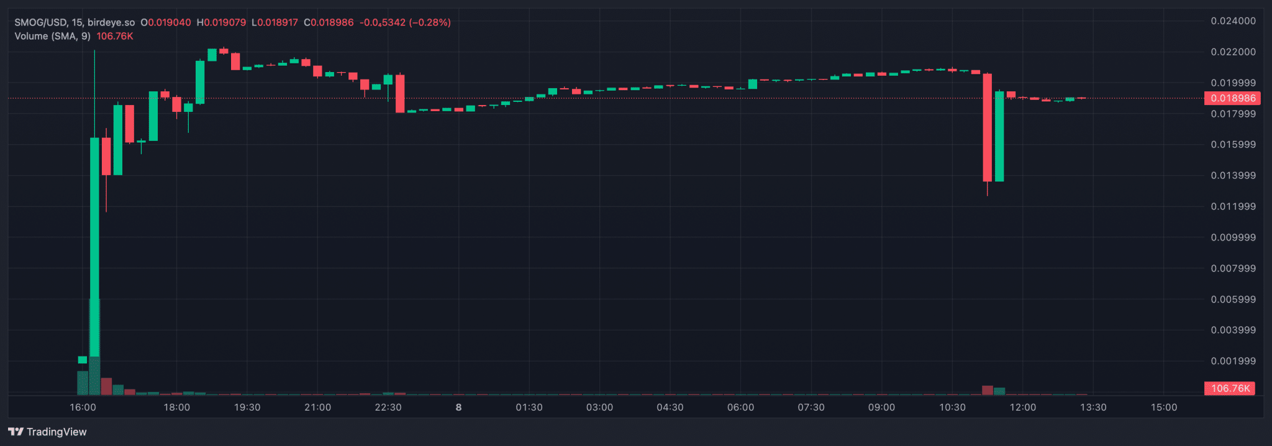Click the 0.005999 price axis label
The image size is (1272, 446).
point(1233,299)
